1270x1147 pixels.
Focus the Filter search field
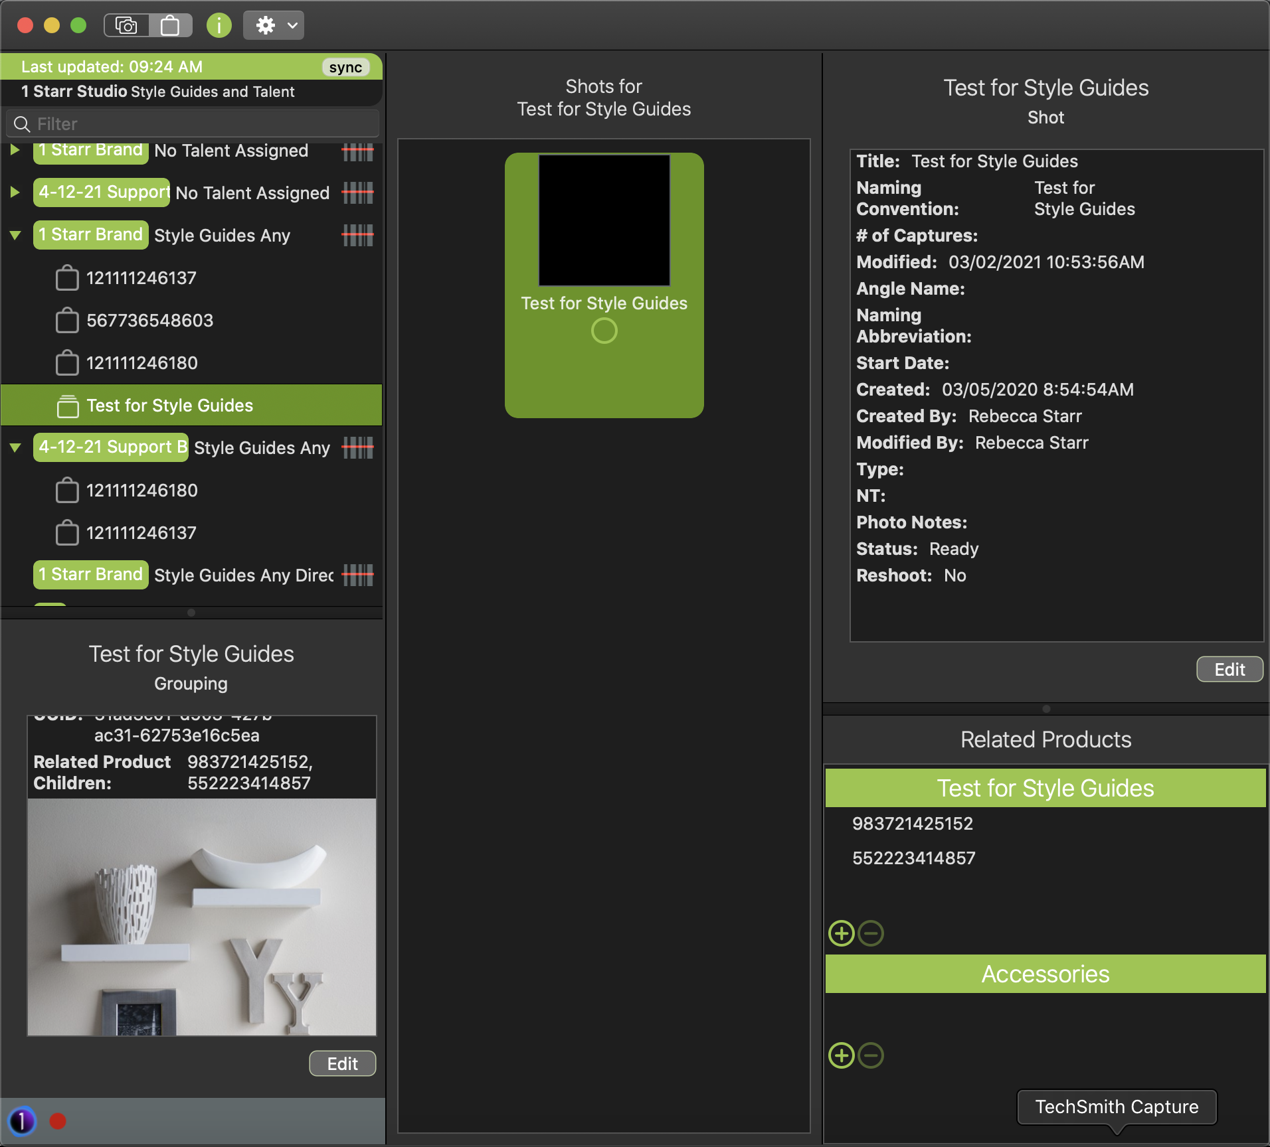(193, 124)
